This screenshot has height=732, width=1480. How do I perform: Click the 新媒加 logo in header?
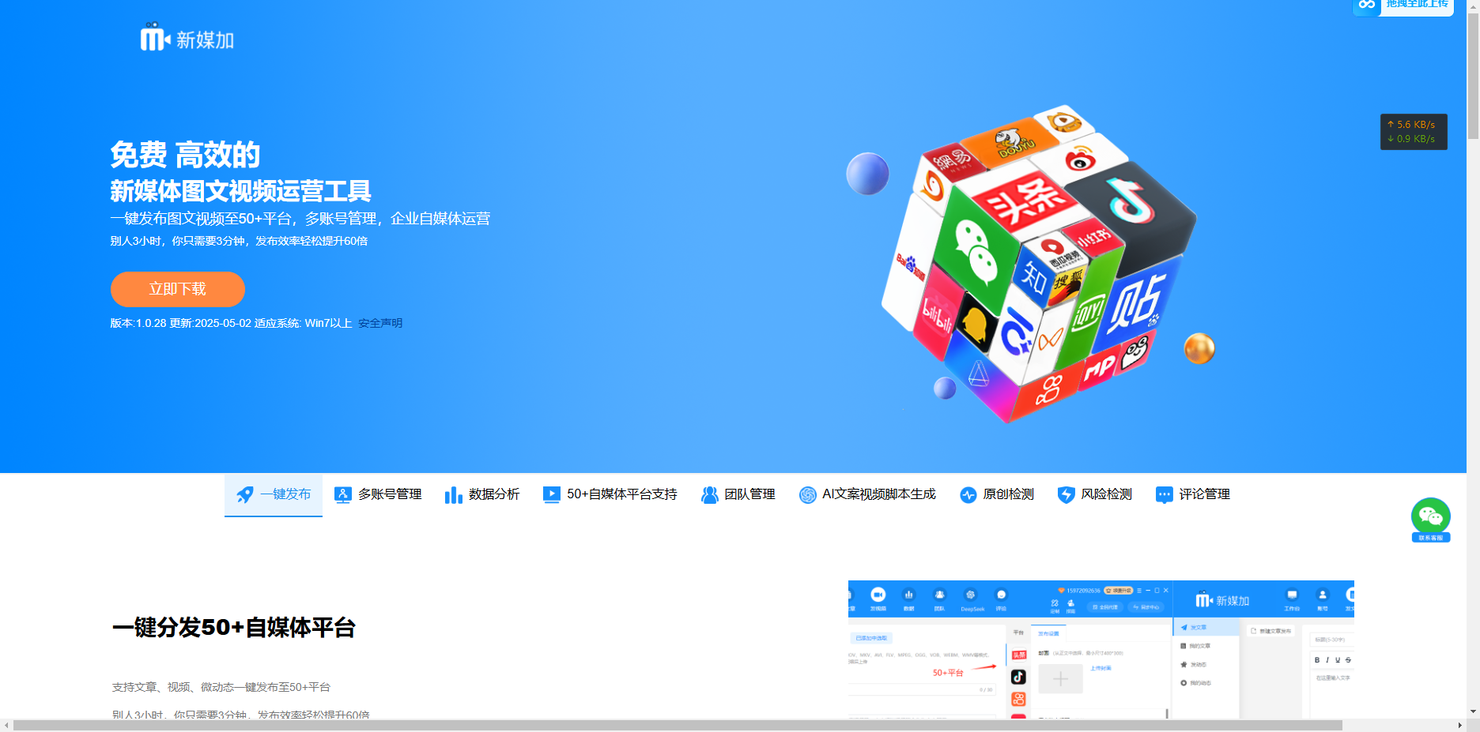pos(187,37)
